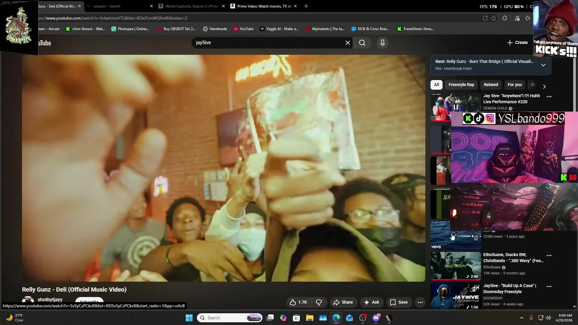The image size is (578, 325).
Task: Click the YouTube search magnifier button
Action: [x=362, y=42]
